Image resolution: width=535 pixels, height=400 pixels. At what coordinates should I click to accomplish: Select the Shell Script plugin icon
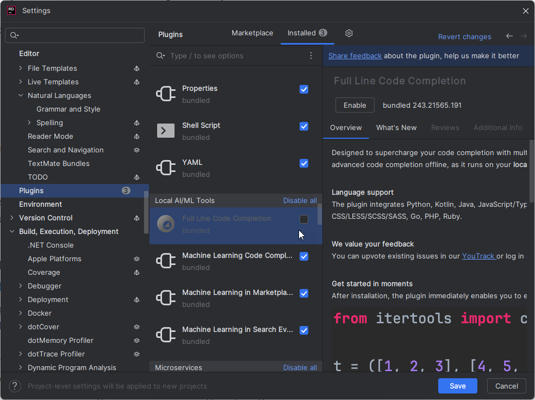click(166, 131)
